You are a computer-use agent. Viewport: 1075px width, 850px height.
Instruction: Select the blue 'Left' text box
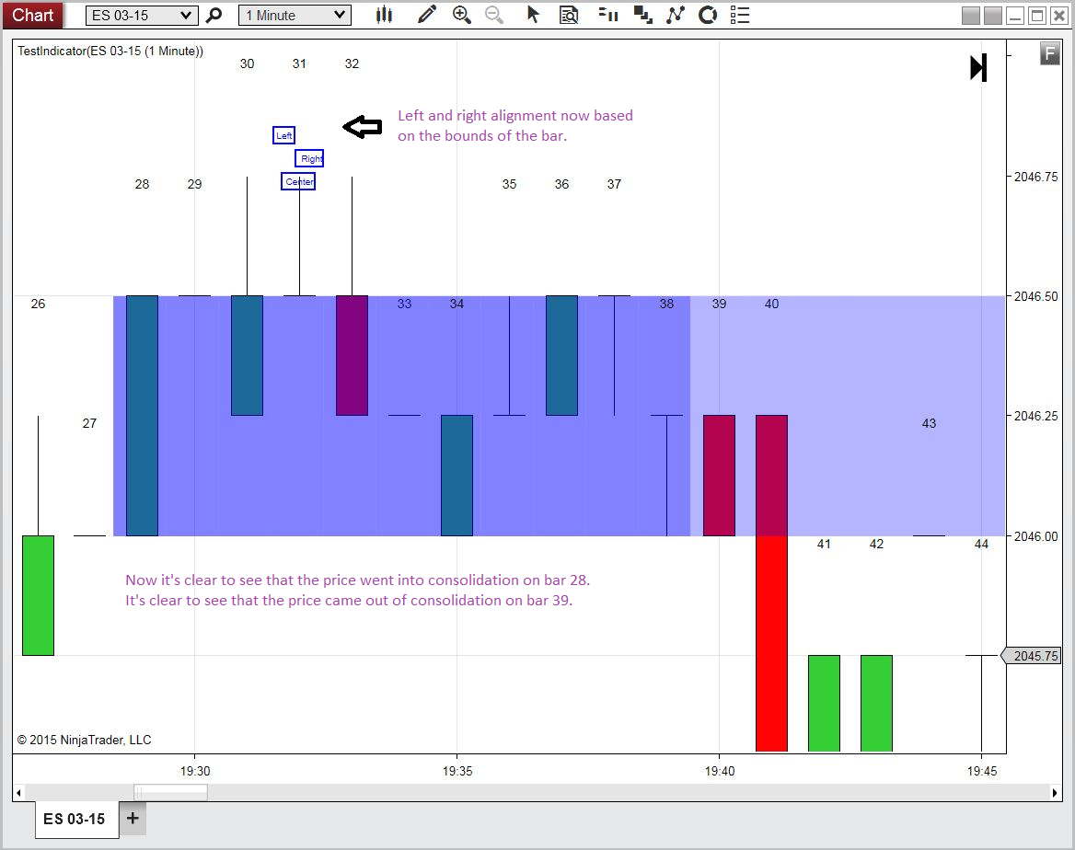(x=283, y=136)
